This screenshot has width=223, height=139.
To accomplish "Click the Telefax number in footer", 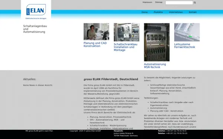I will 172,133.
